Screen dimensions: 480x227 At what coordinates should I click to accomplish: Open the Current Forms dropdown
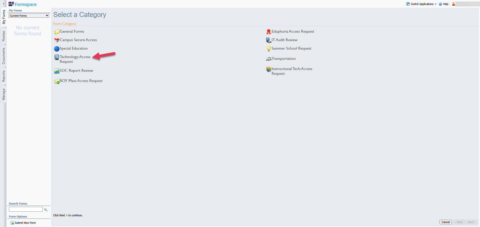(29, 16)
